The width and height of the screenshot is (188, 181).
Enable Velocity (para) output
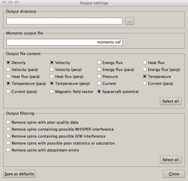(8, 70)
